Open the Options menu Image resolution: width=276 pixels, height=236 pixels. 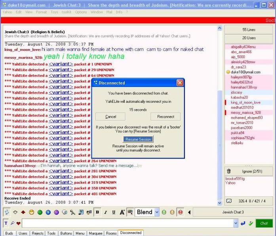click(x=81, y=12)
